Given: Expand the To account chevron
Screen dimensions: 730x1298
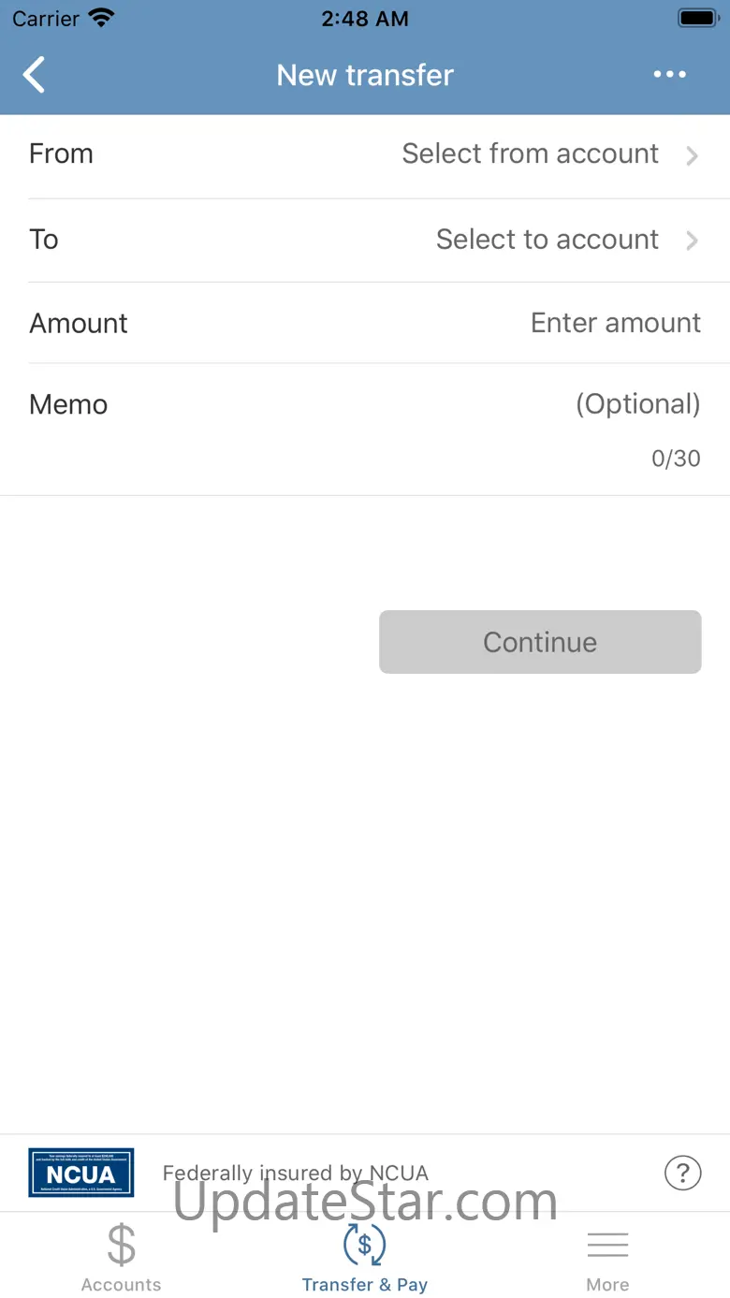Looking at the screenshot, I should pos(693,241).
